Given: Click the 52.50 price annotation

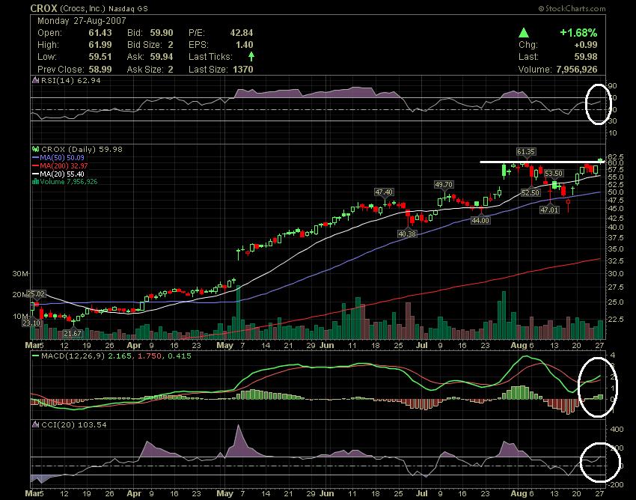Looking at the screenshot, I should [530, 193].
